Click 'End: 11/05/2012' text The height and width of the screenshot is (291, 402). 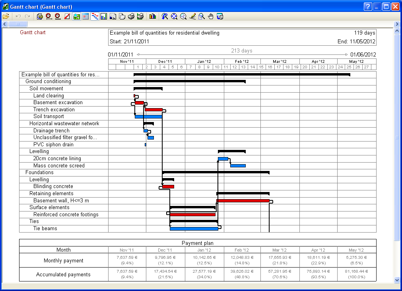click(x=356, y=41)
